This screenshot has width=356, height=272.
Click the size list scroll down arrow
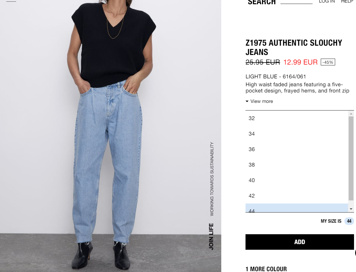click(351, 209)
